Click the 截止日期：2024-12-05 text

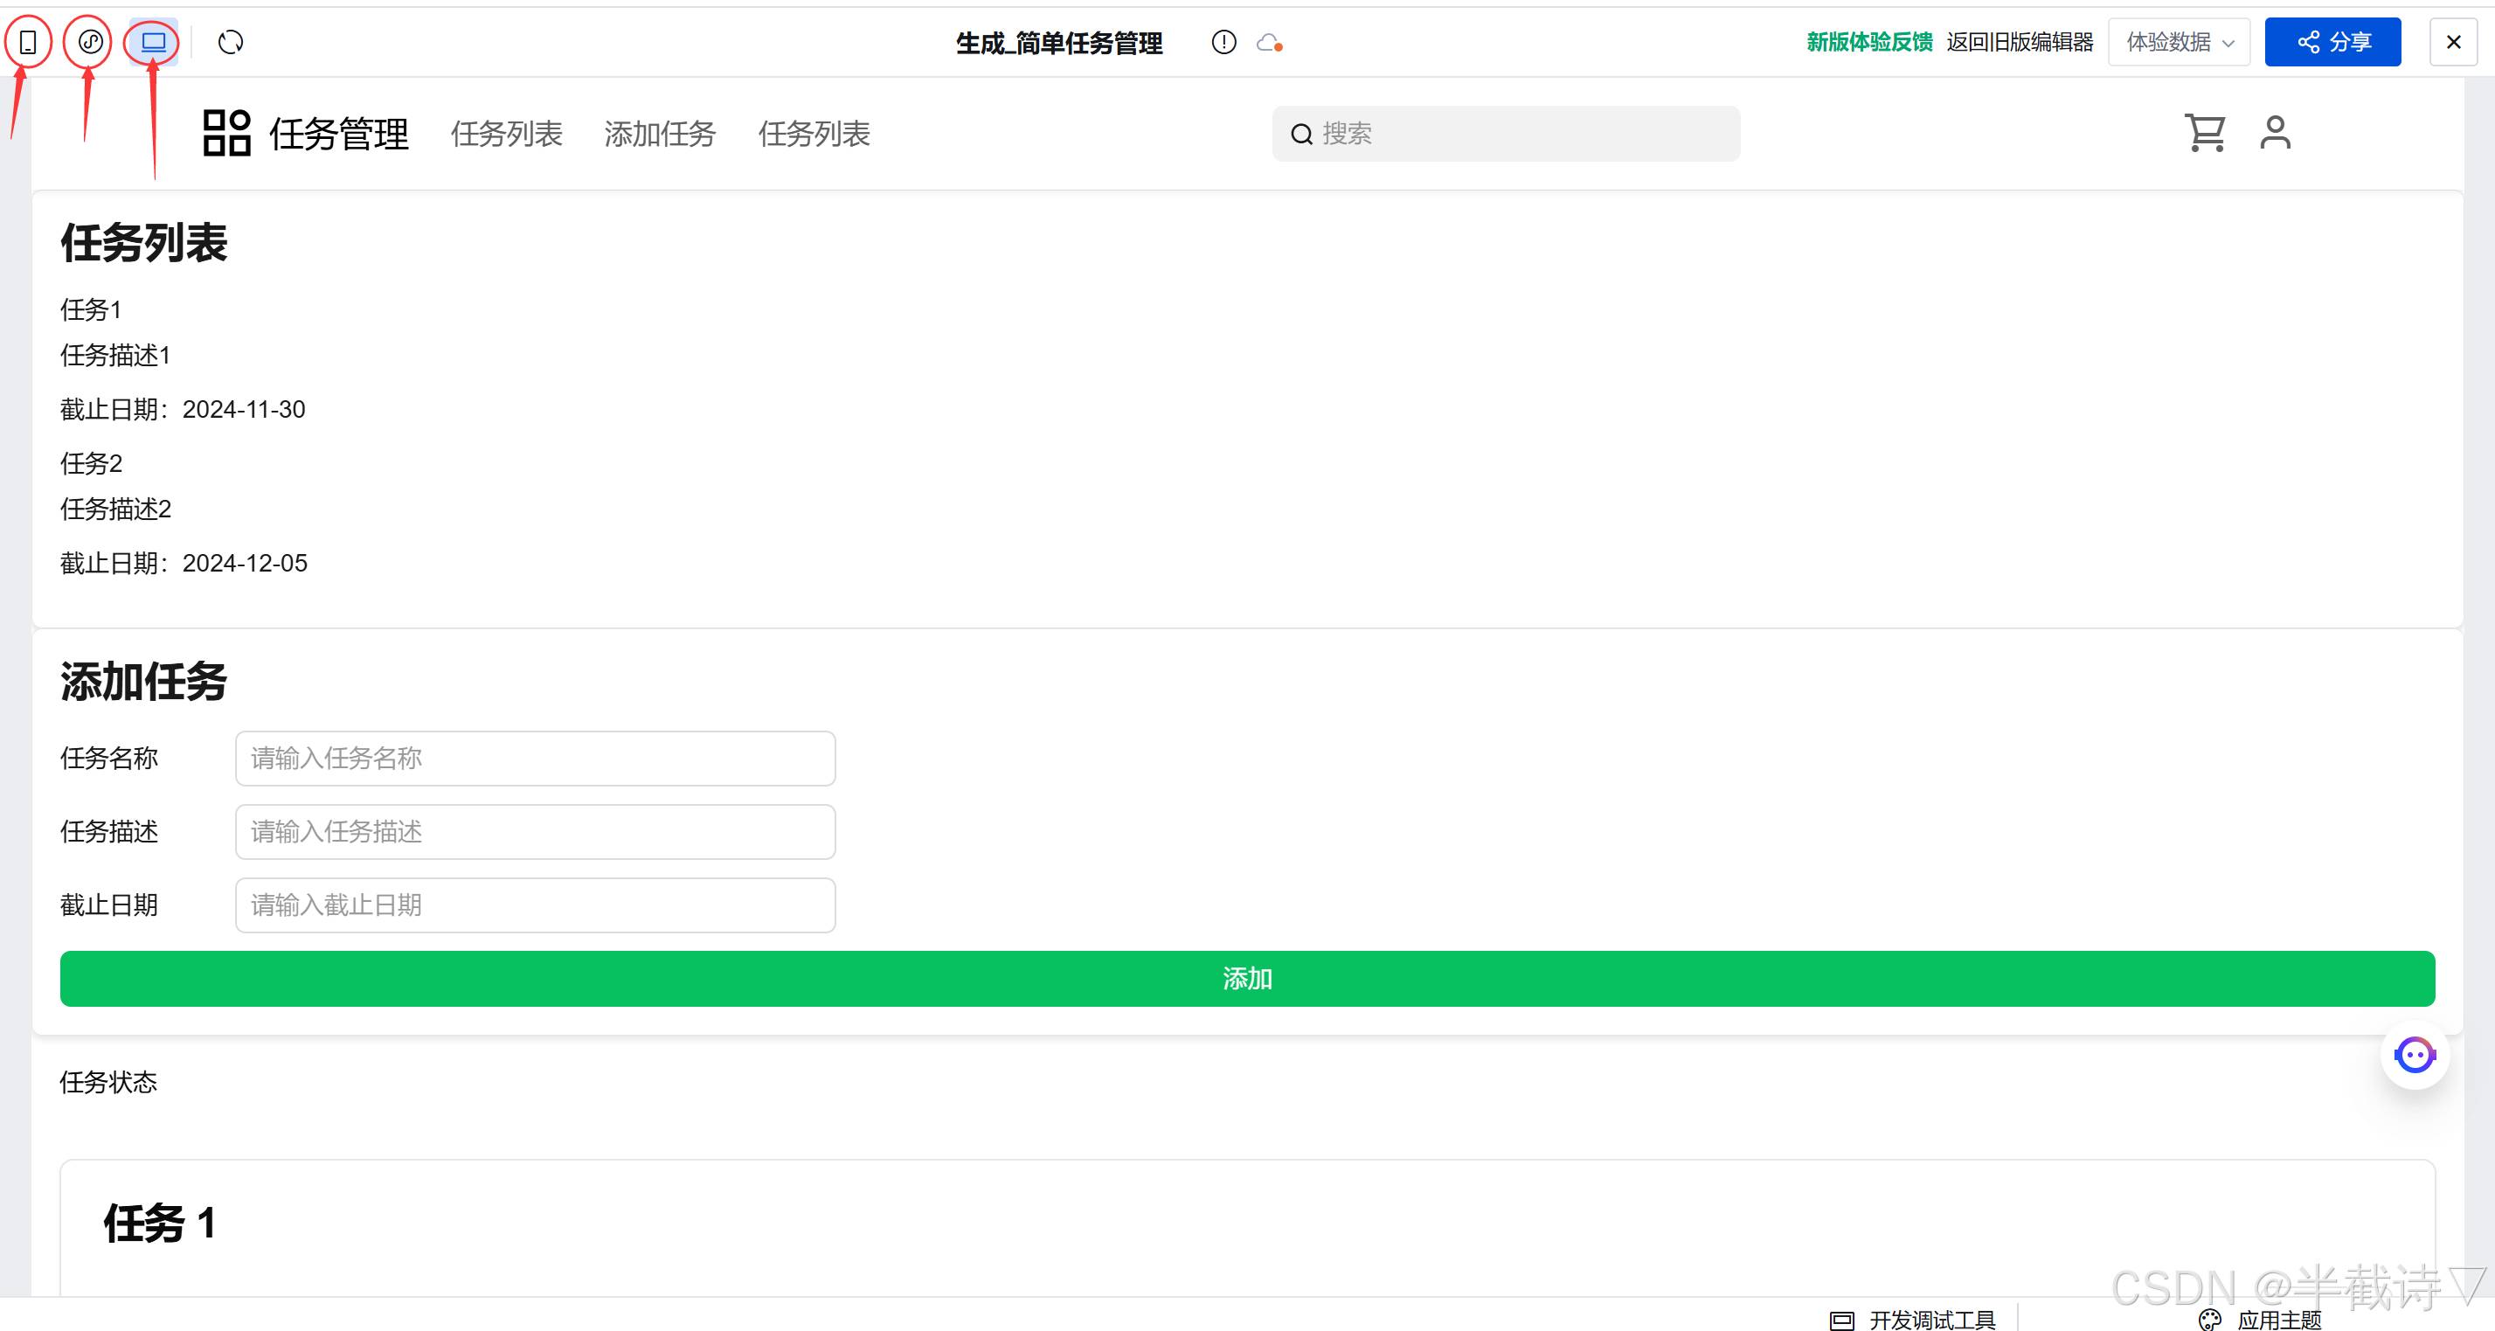(x=184, y=564)
